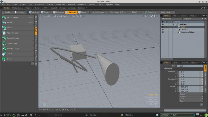
Task: Click item list horizontal scrollbar
Action: pos(167,59)
